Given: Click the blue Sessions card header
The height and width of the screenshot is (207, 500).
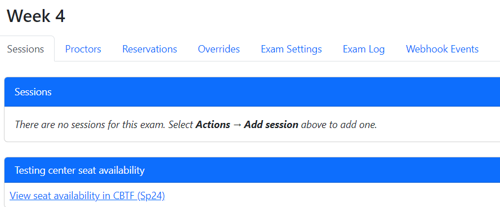Looking at the screenshot, I should point(252,92).
